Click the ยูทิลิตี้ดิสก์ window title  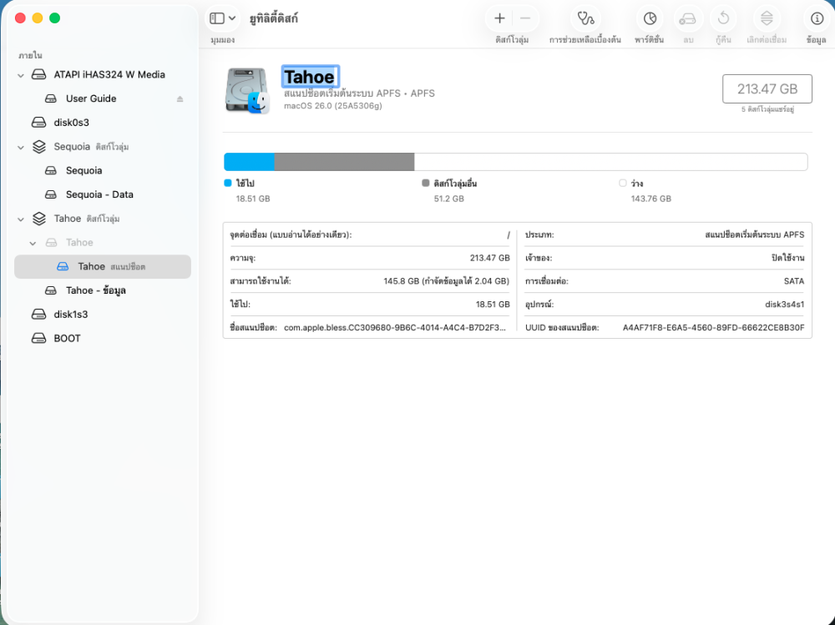pyautogui.click(x=274, y=18)
